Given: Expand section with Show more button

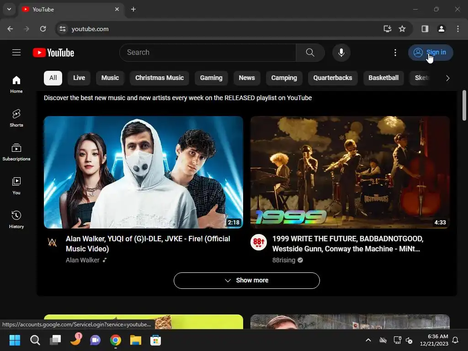Looking at the screenshot, I should pos(246,281).
